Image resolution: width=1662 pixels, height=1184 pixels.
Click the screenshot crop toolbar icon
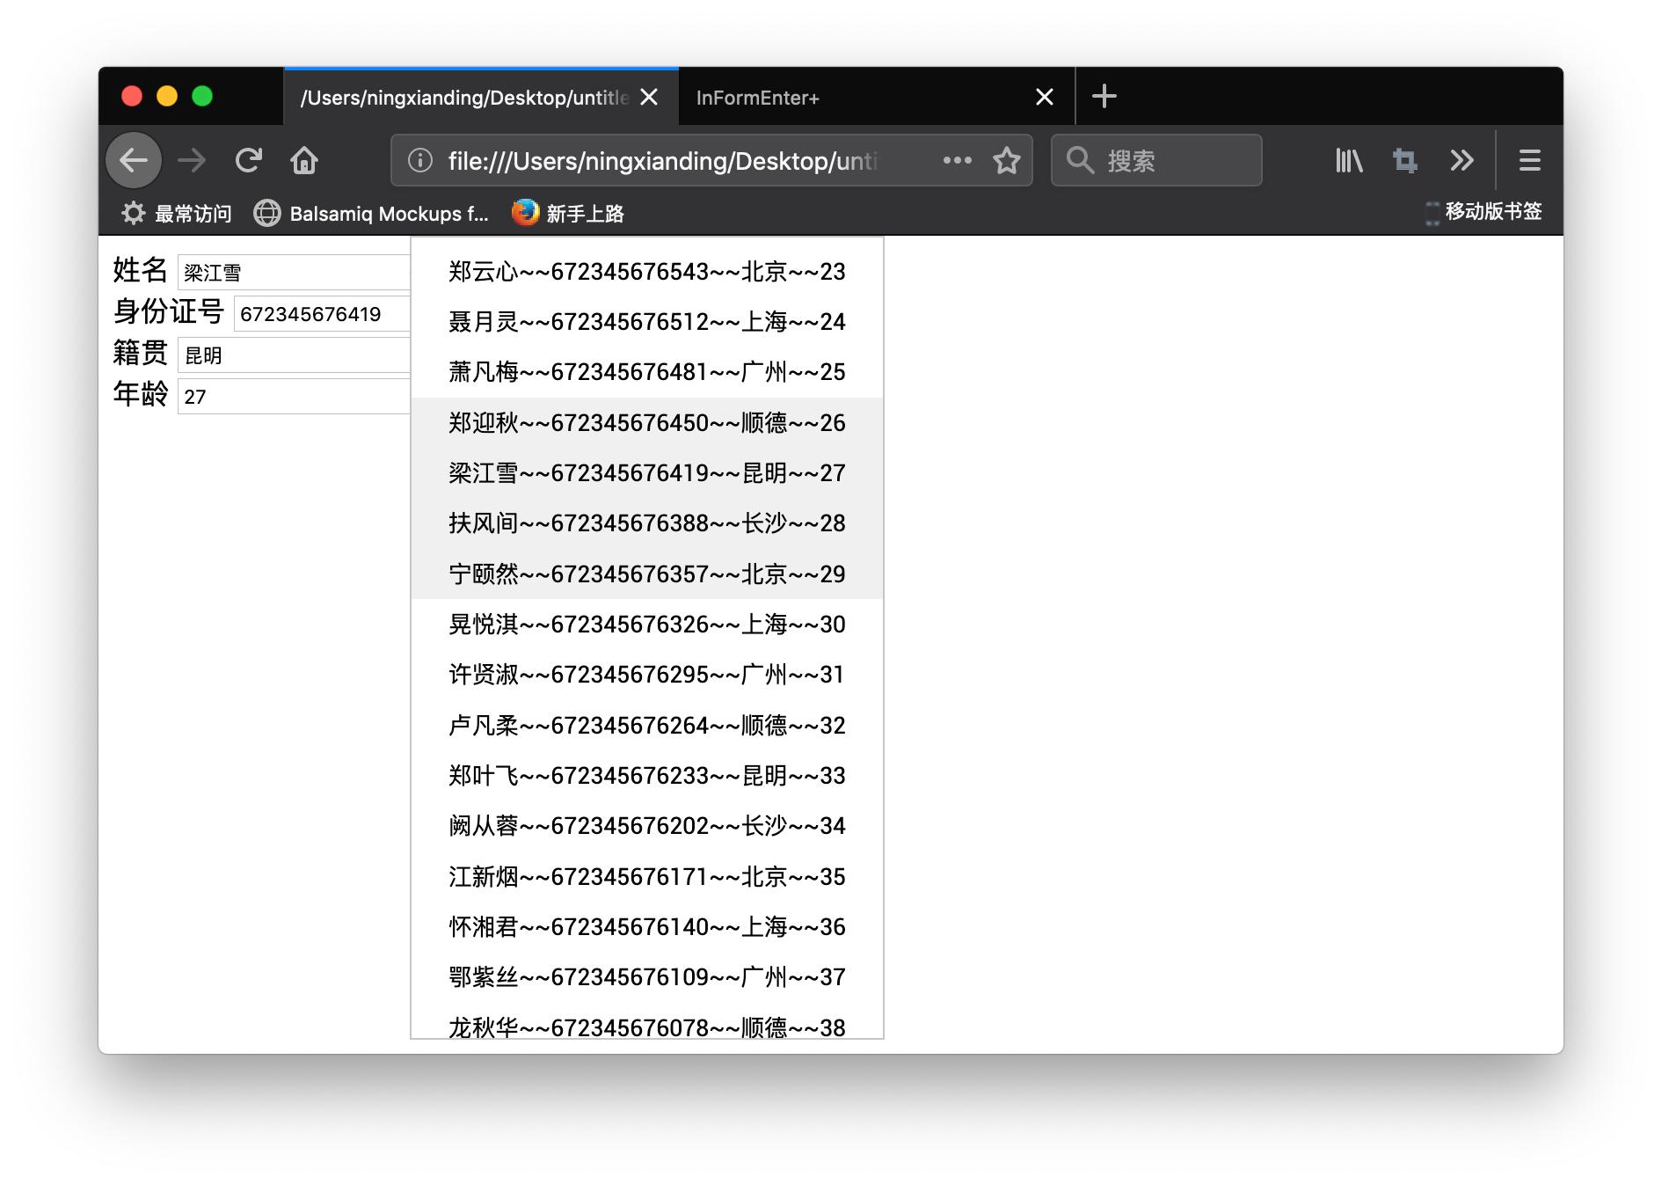click(x=1404, y=161)
